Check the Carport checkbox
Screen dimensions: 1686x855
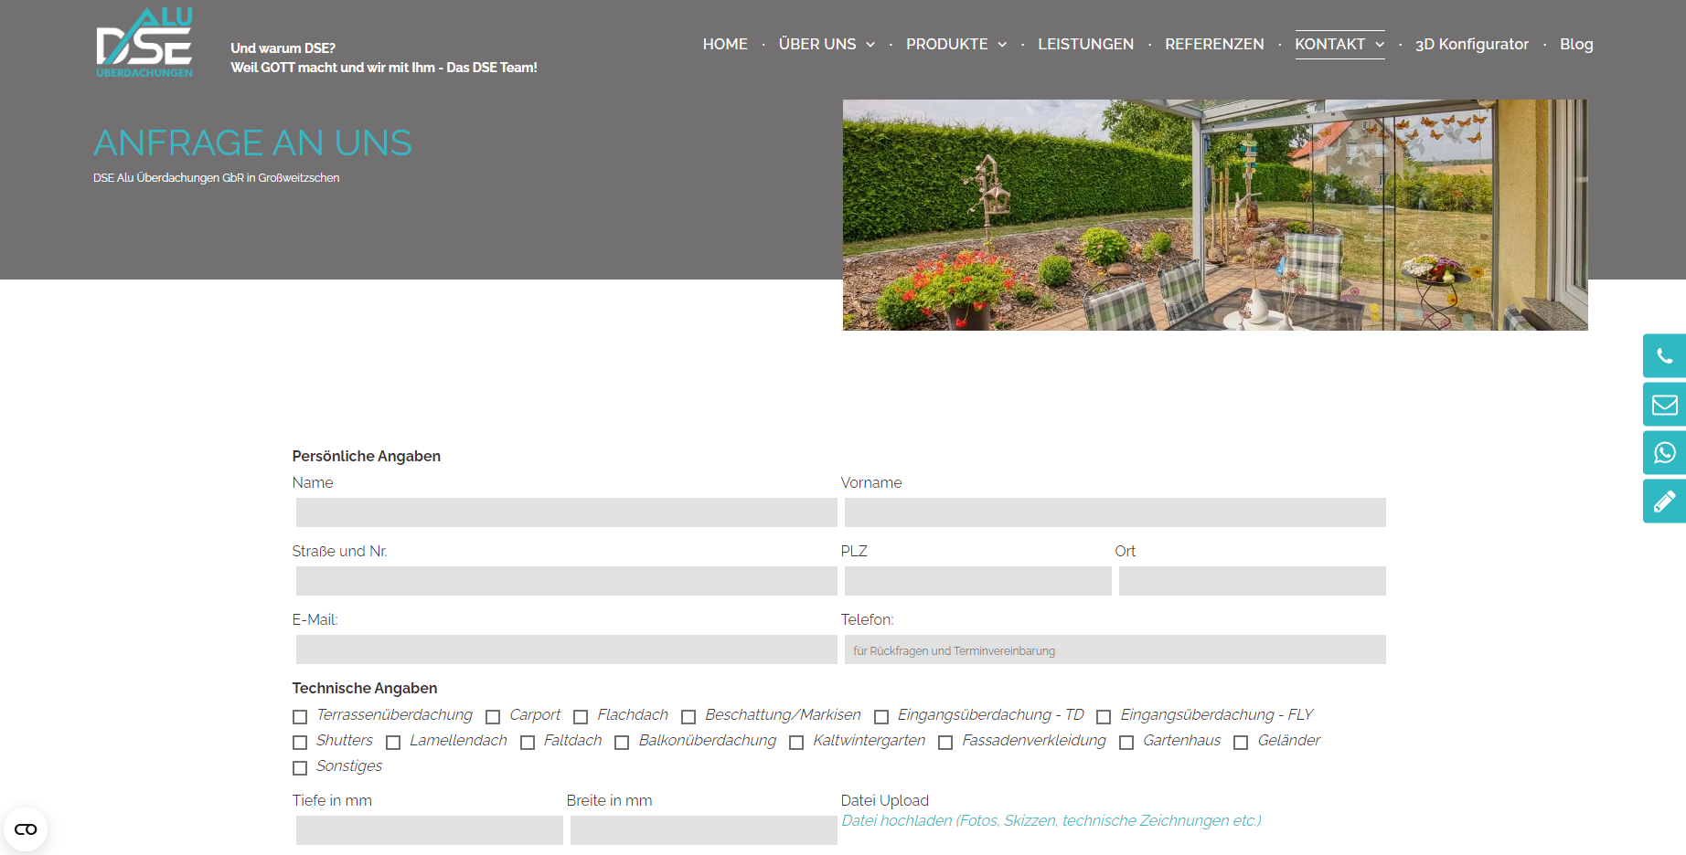point(493,717)
